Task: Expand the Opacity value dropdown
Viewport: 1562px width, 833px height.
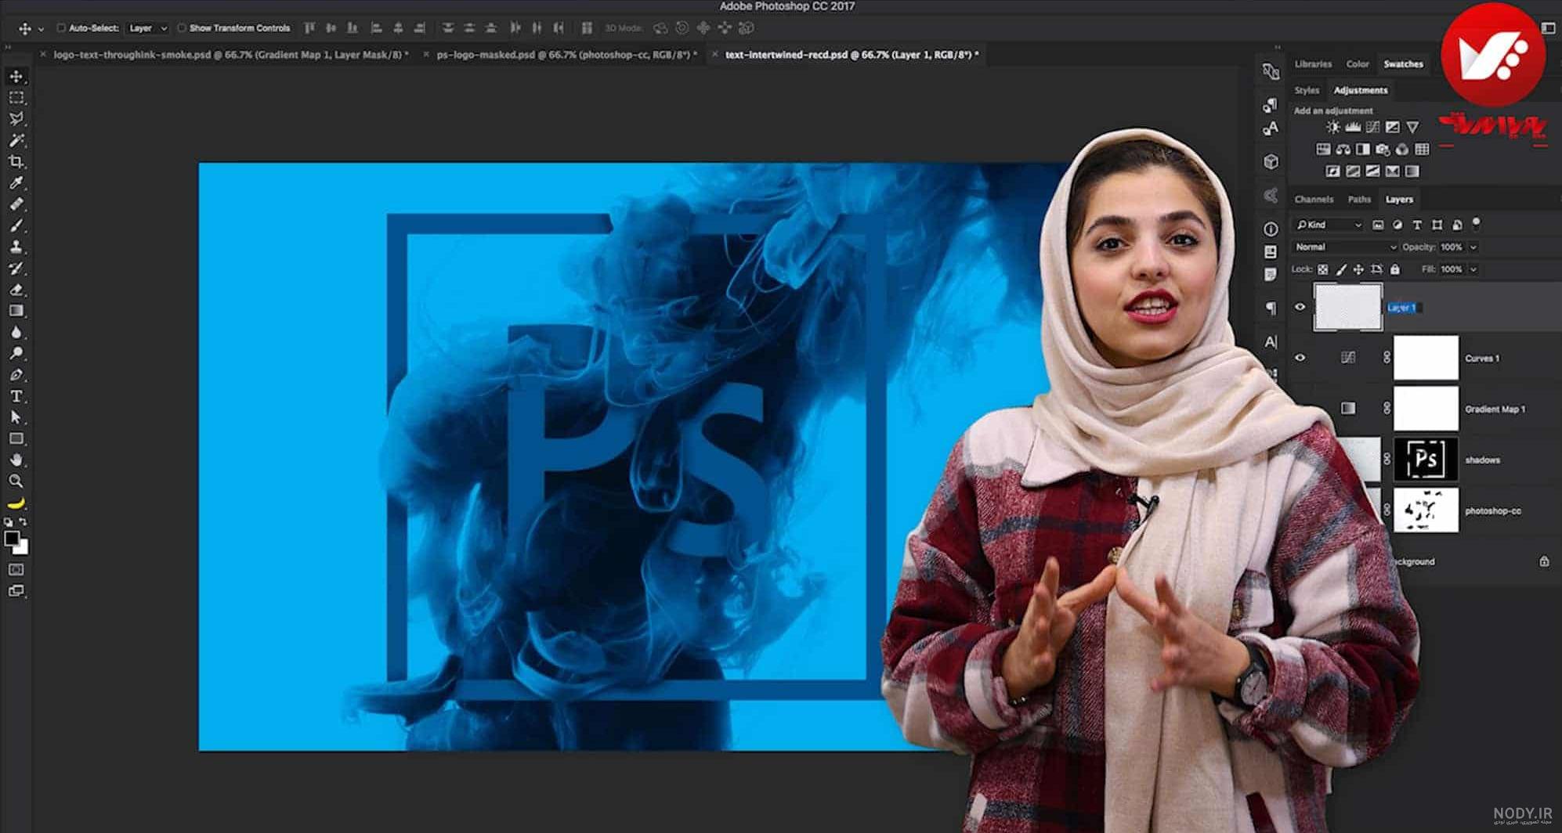Action: [1473, 247]
